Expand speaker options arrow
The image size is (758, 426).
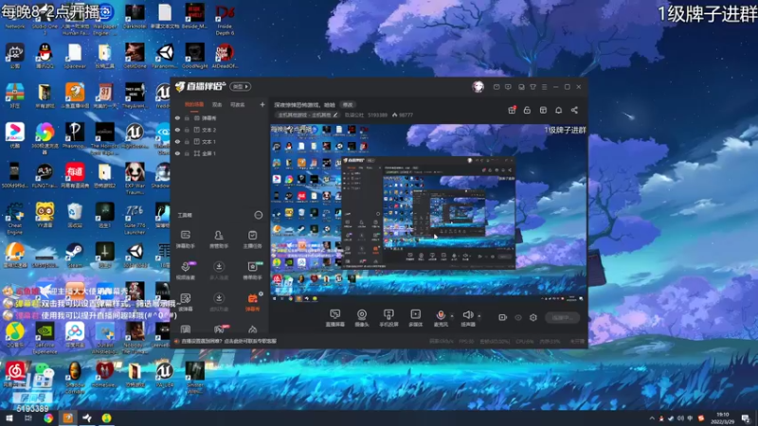[x=479, y=316]
